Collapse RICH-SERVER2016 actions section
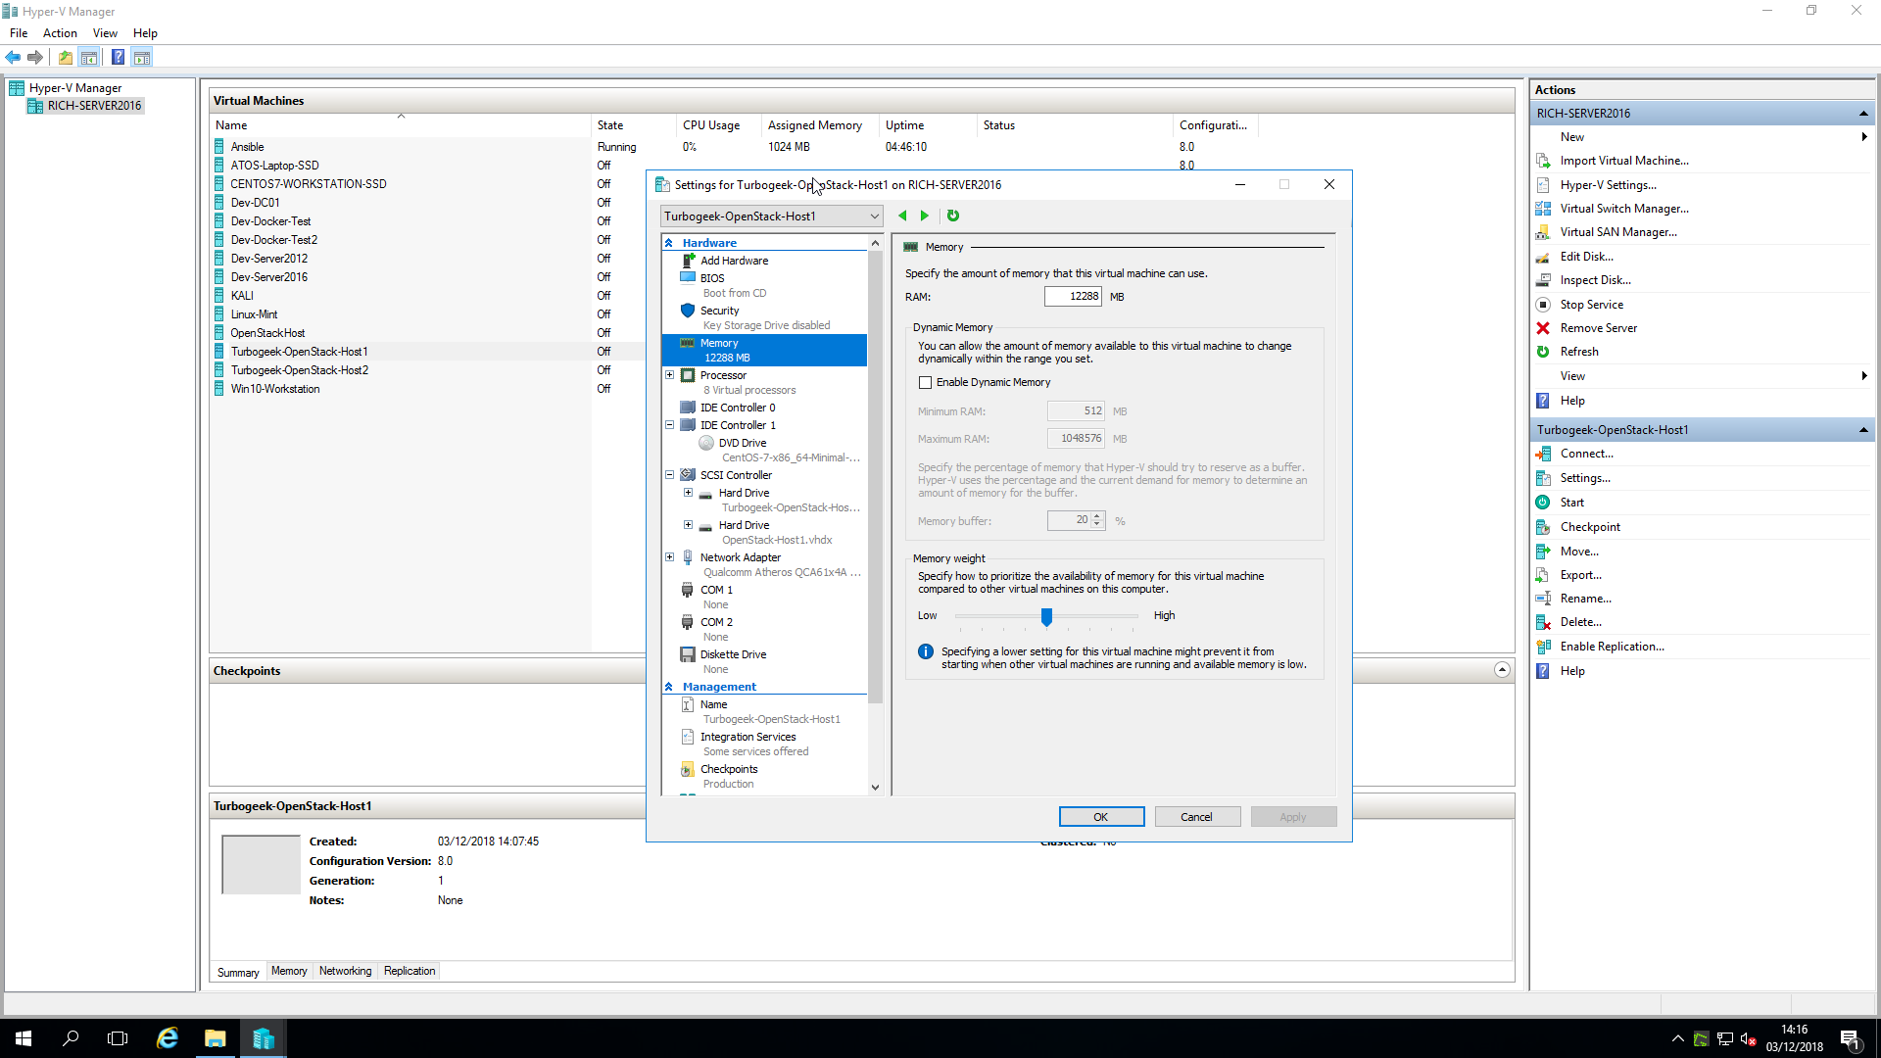The width and height of the screenshot is (1881, 1058). (1863, 114)
